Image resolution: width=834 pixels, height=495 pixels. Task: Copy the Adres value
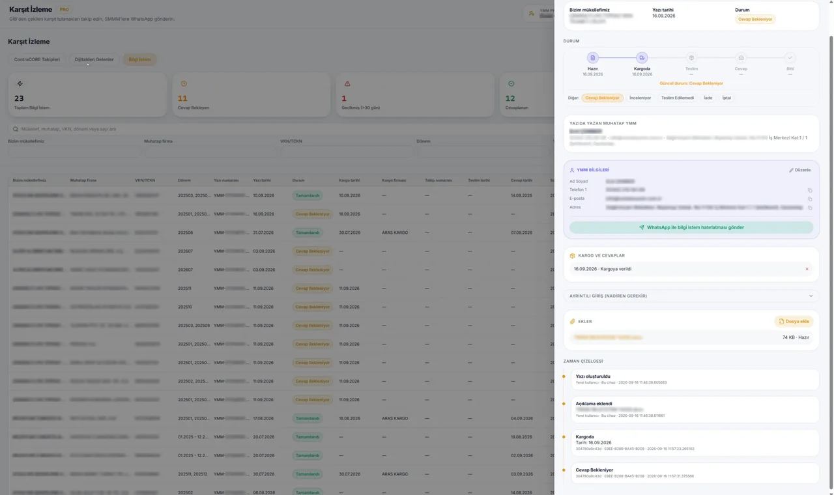click(x=810, y=208)
